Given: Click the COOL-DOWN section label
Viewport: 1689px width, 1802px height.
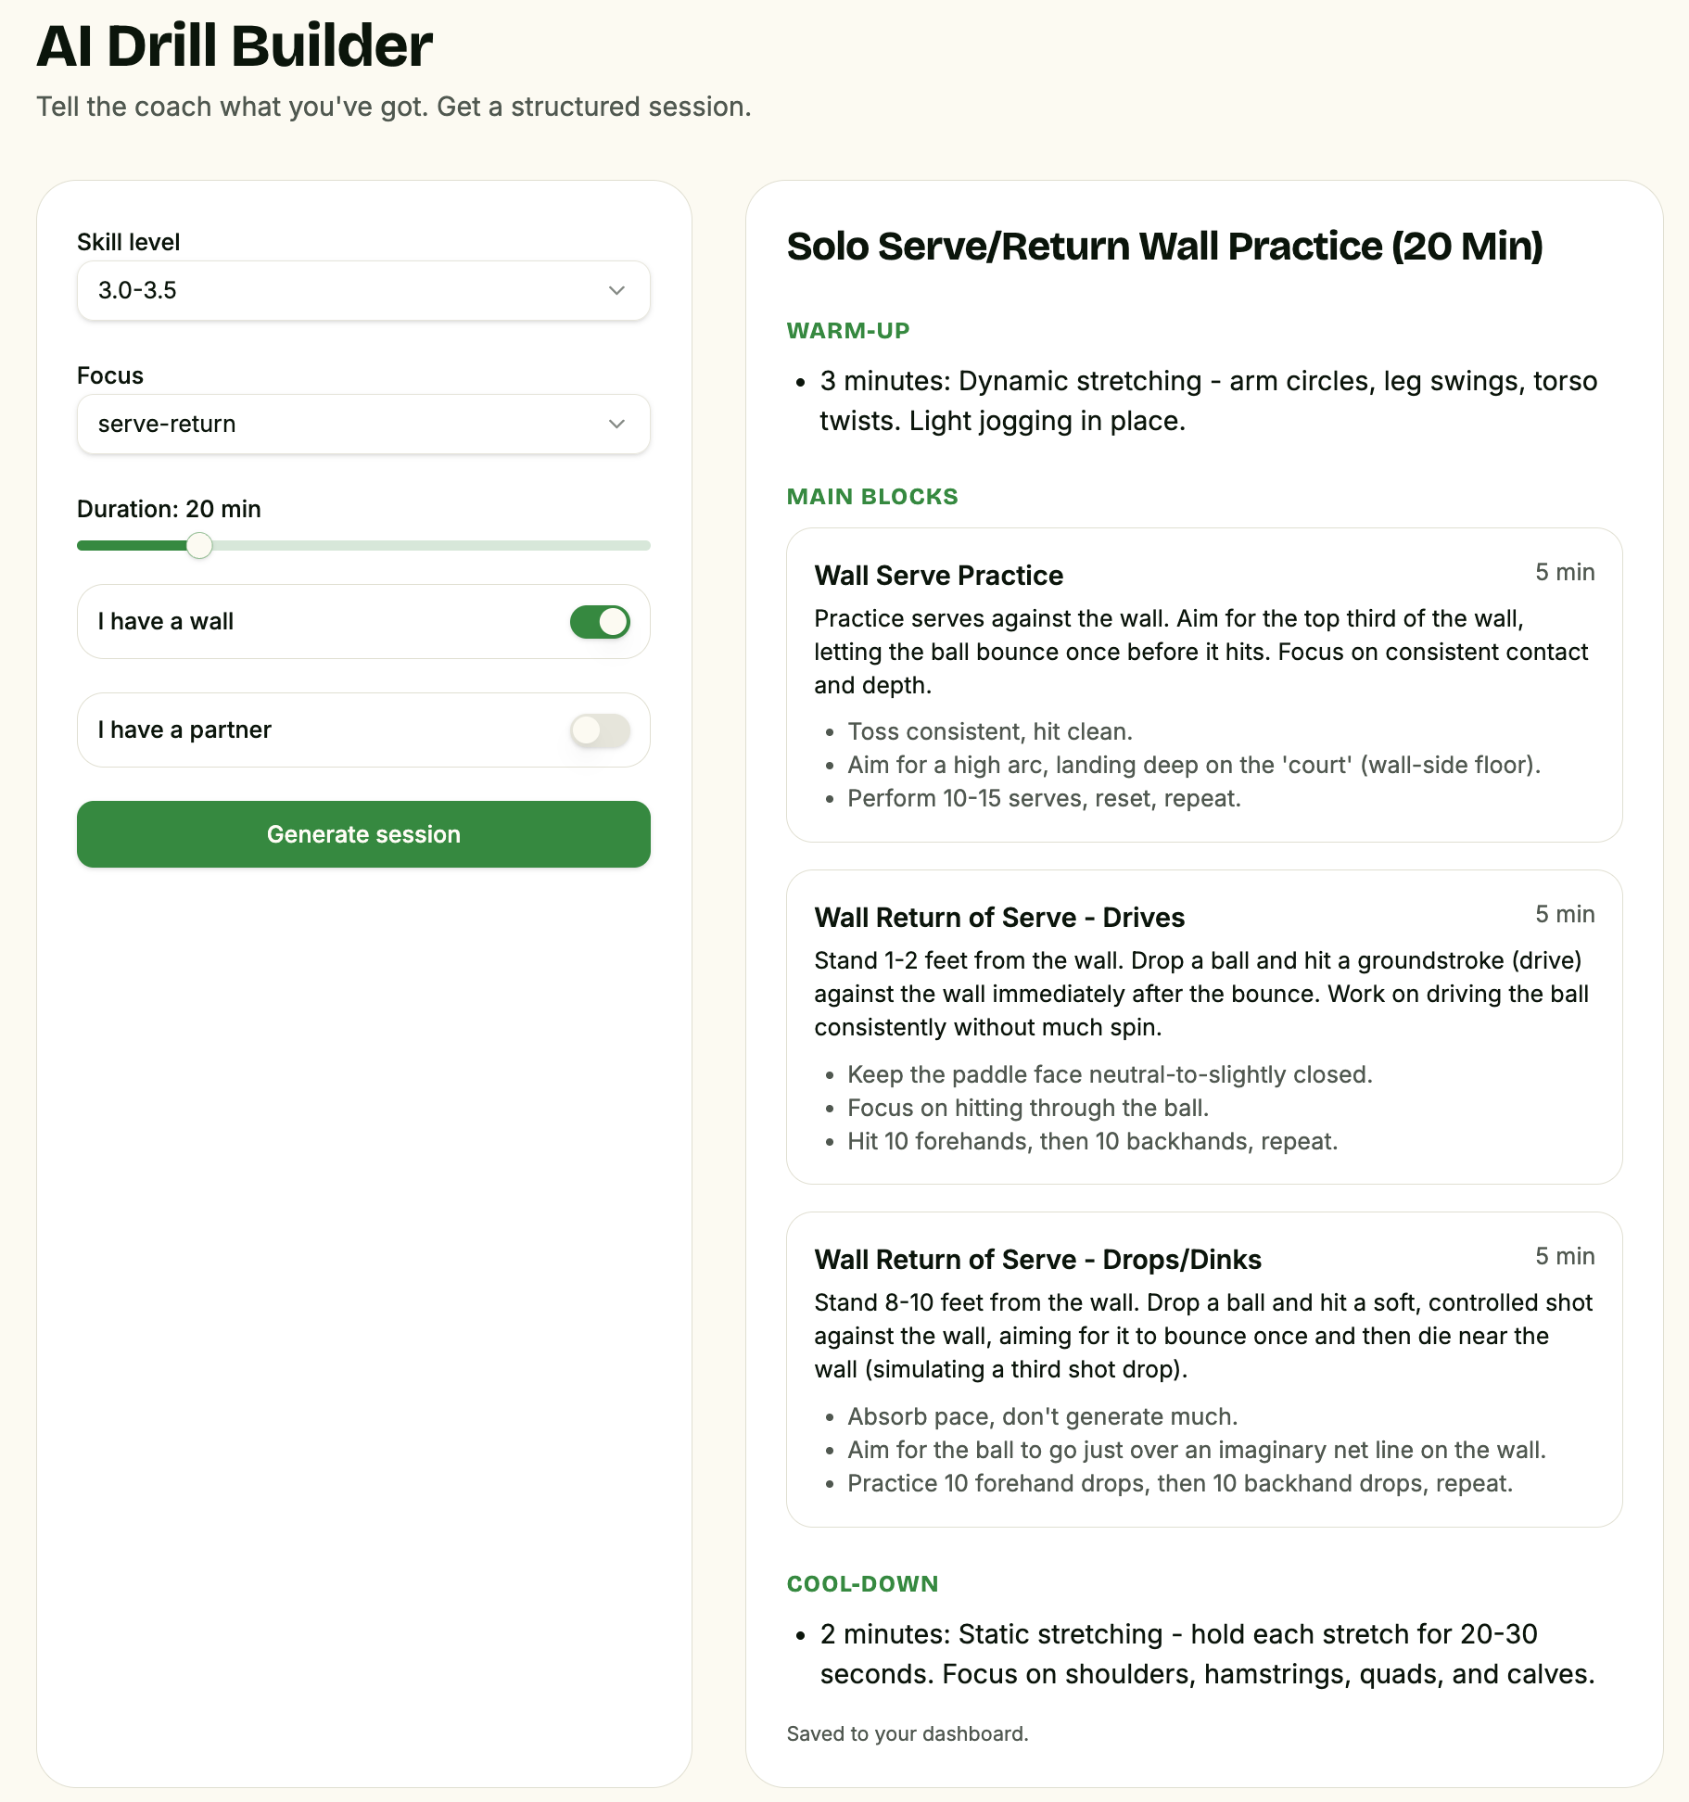Looking at the screenshot, I should pyautogui.click(x=862, y=1584).
